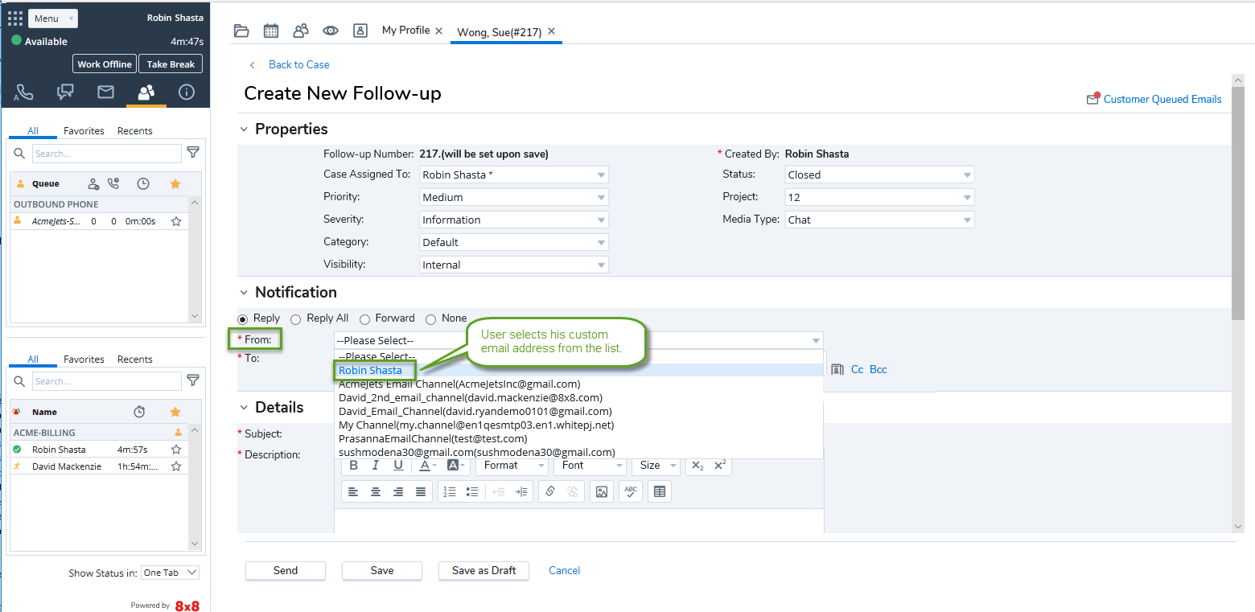Star Robin Shasta in the agent list
1255x612 pixels.
[x=176, y=450]
